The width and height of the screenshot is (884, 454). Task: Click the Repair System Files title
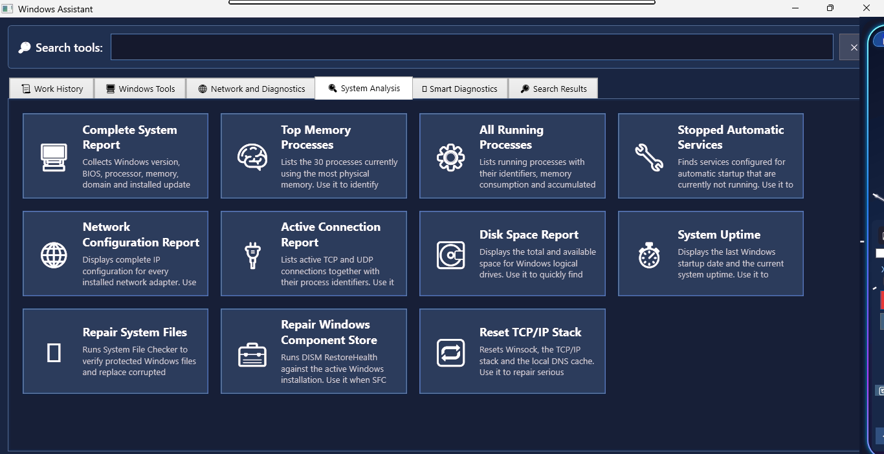[x=135, y=332]
